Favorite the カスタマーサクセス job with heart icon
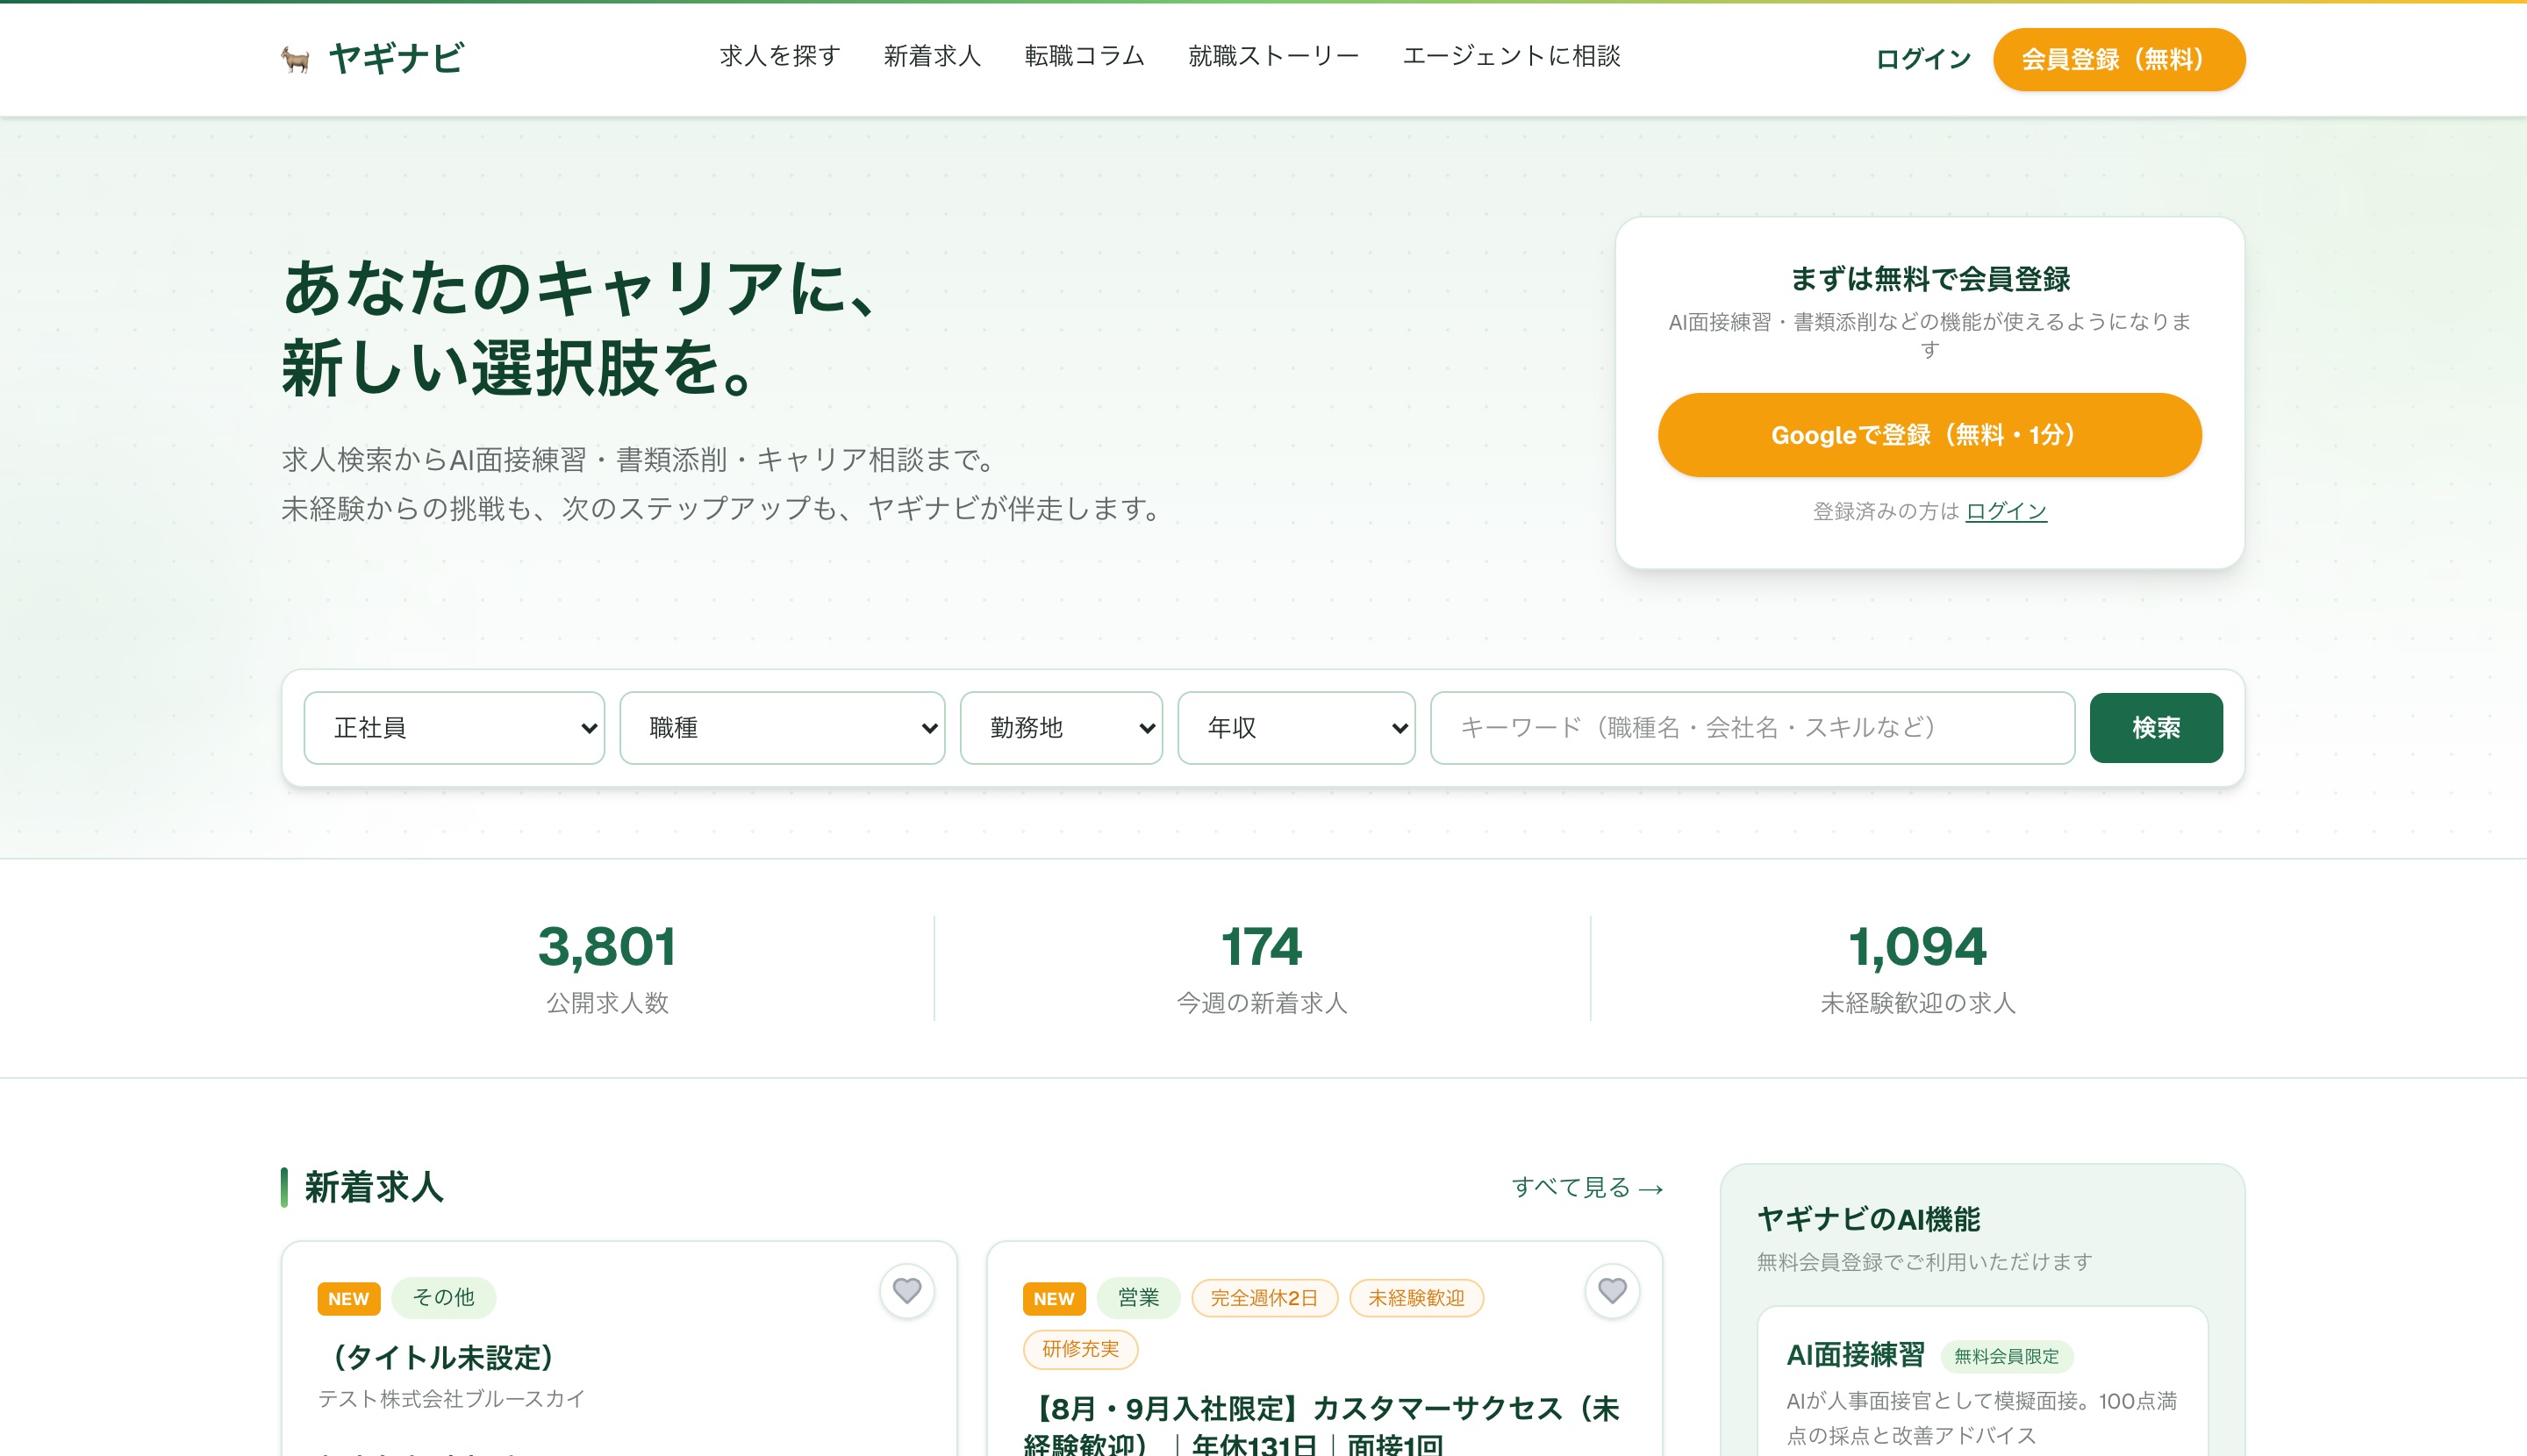This screenshot has width=2527, height=1456. coord(1612,1291)
